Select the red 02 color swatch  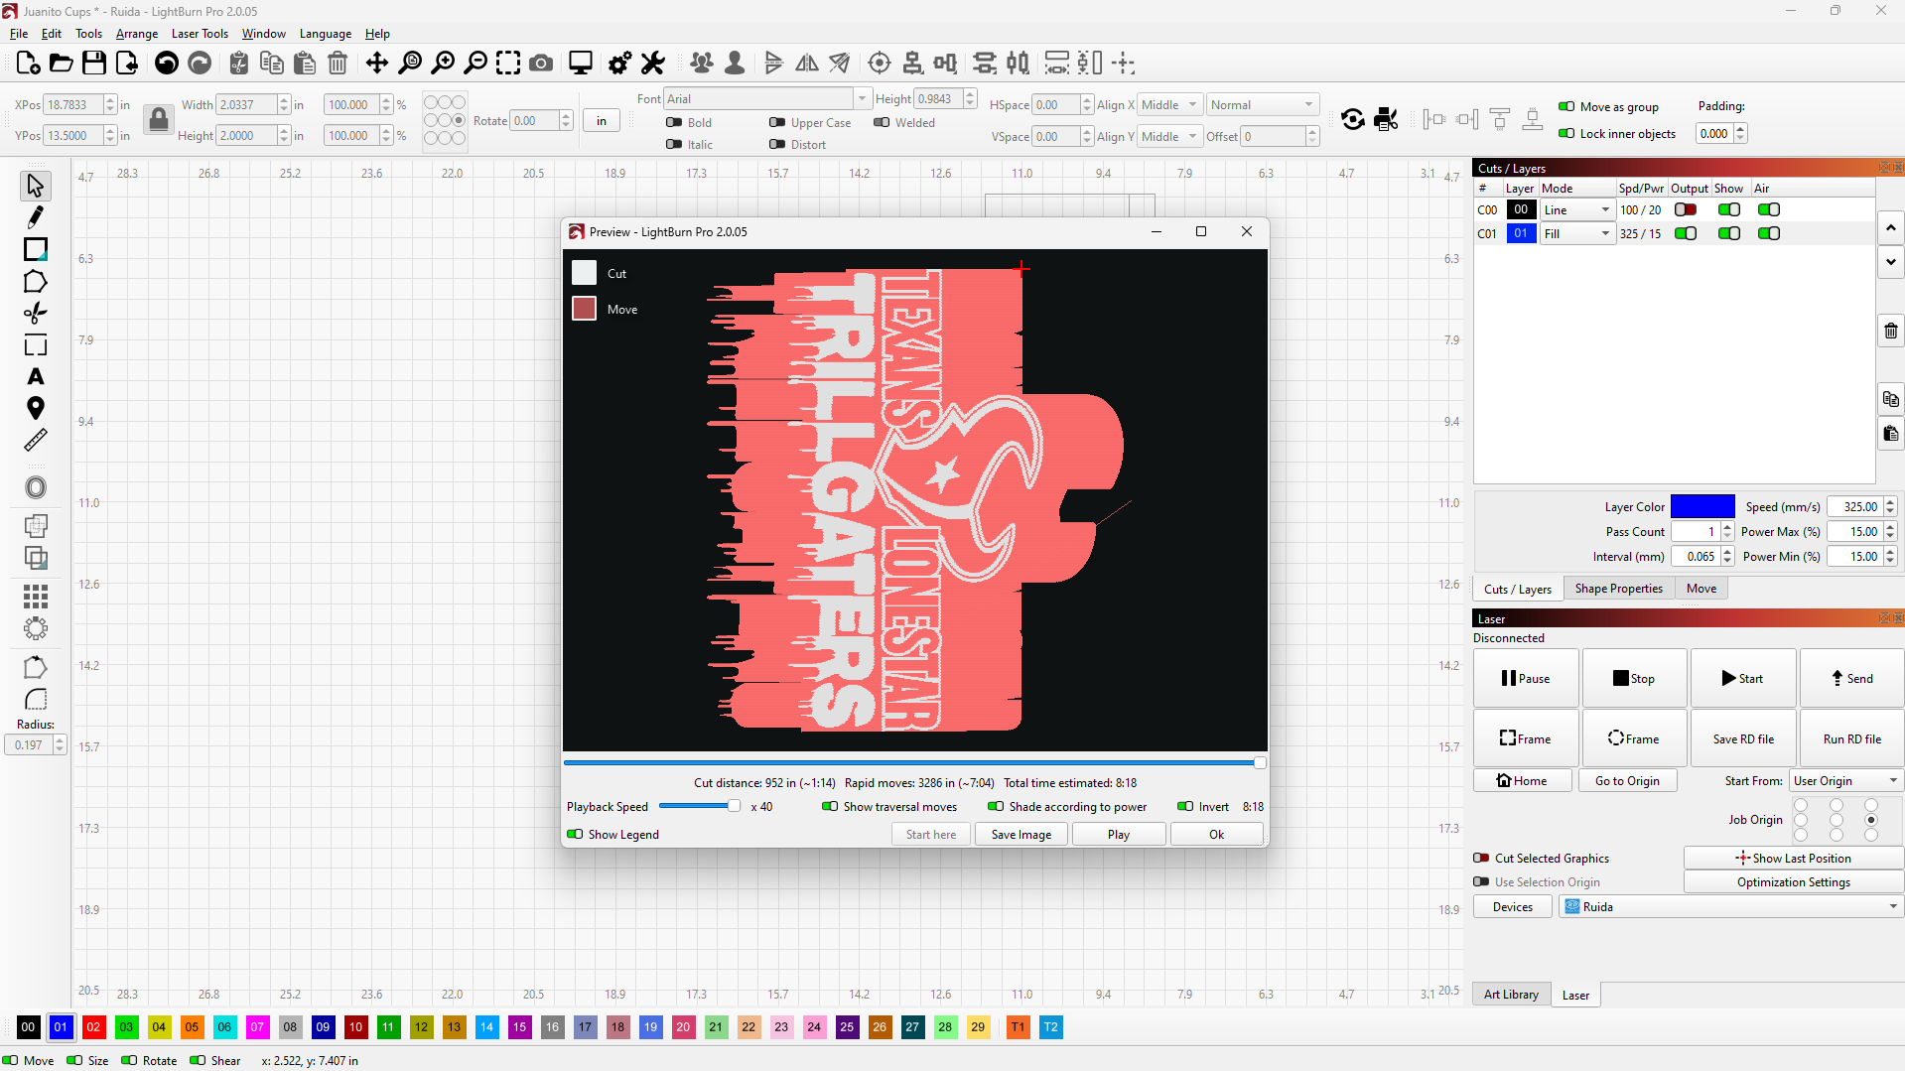tap(93, 1027)
